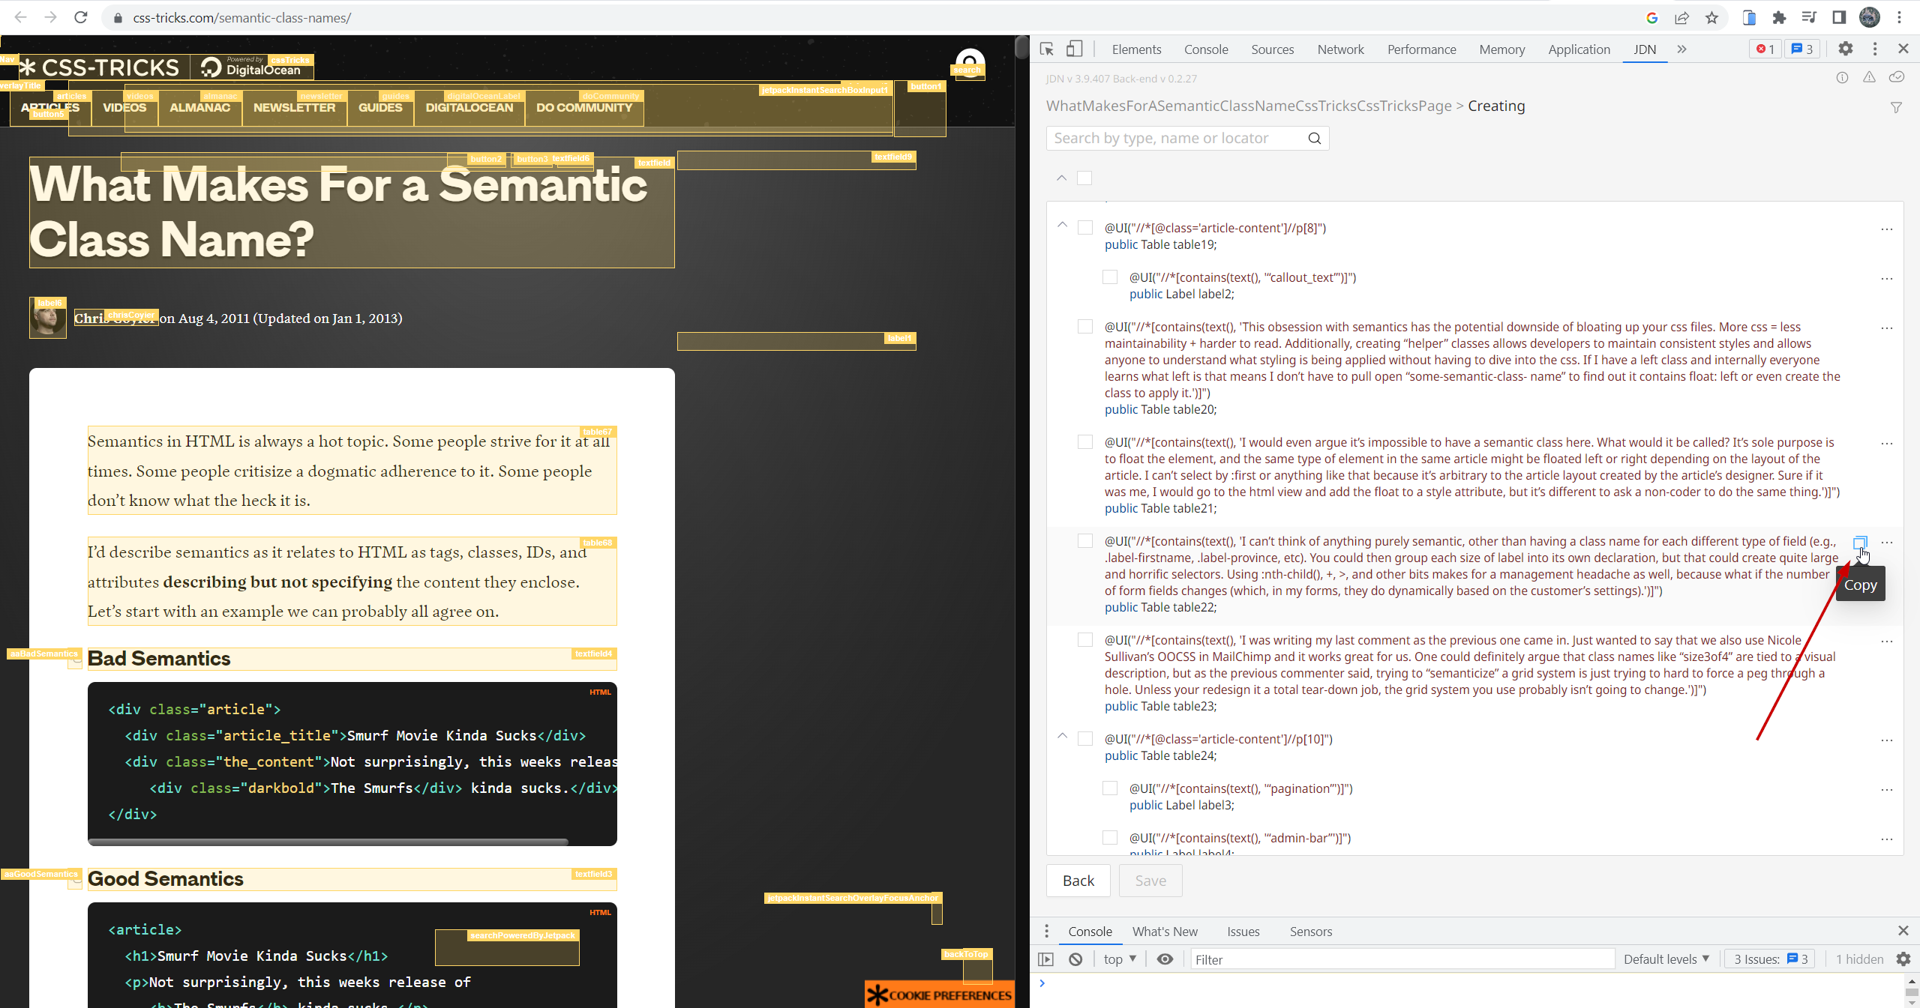Switch to the Elements tab

1136,49
